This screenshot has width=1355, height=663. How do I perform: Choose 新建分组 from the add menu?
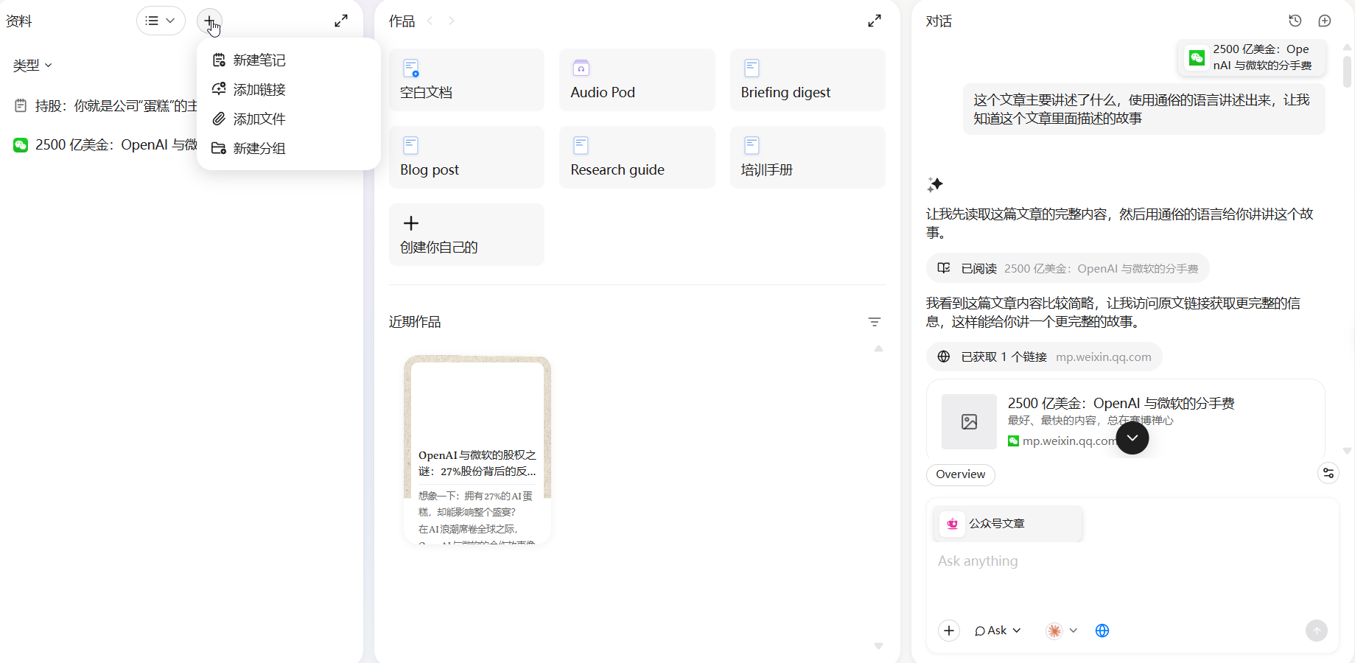pos(288,149)
